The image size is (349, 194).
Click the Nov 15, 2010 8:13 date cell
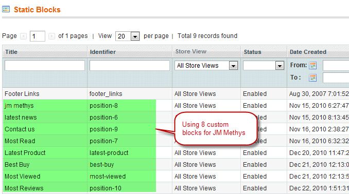tap(318, 117)
